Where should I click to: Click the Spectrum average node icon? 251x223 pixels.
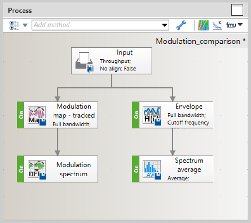(x=152, y=169)
